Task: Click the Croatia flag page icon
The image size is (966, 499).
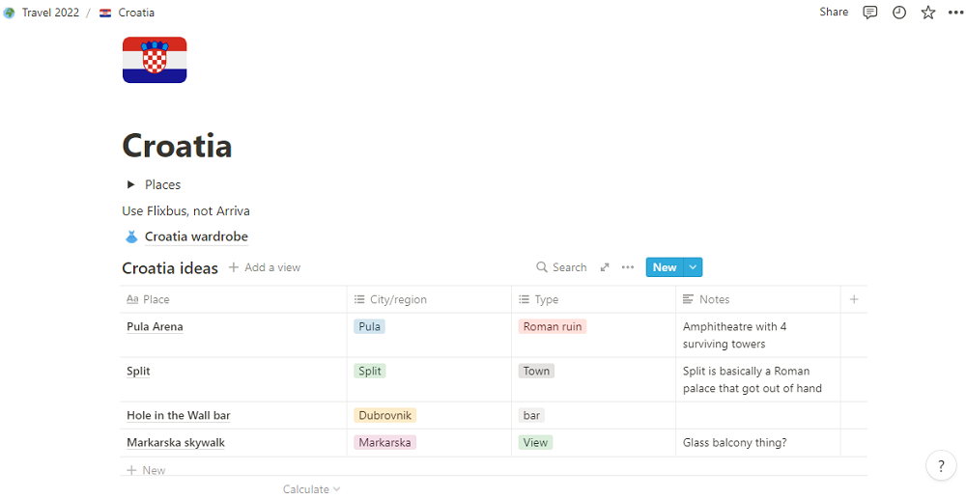Action: [155, 60]
